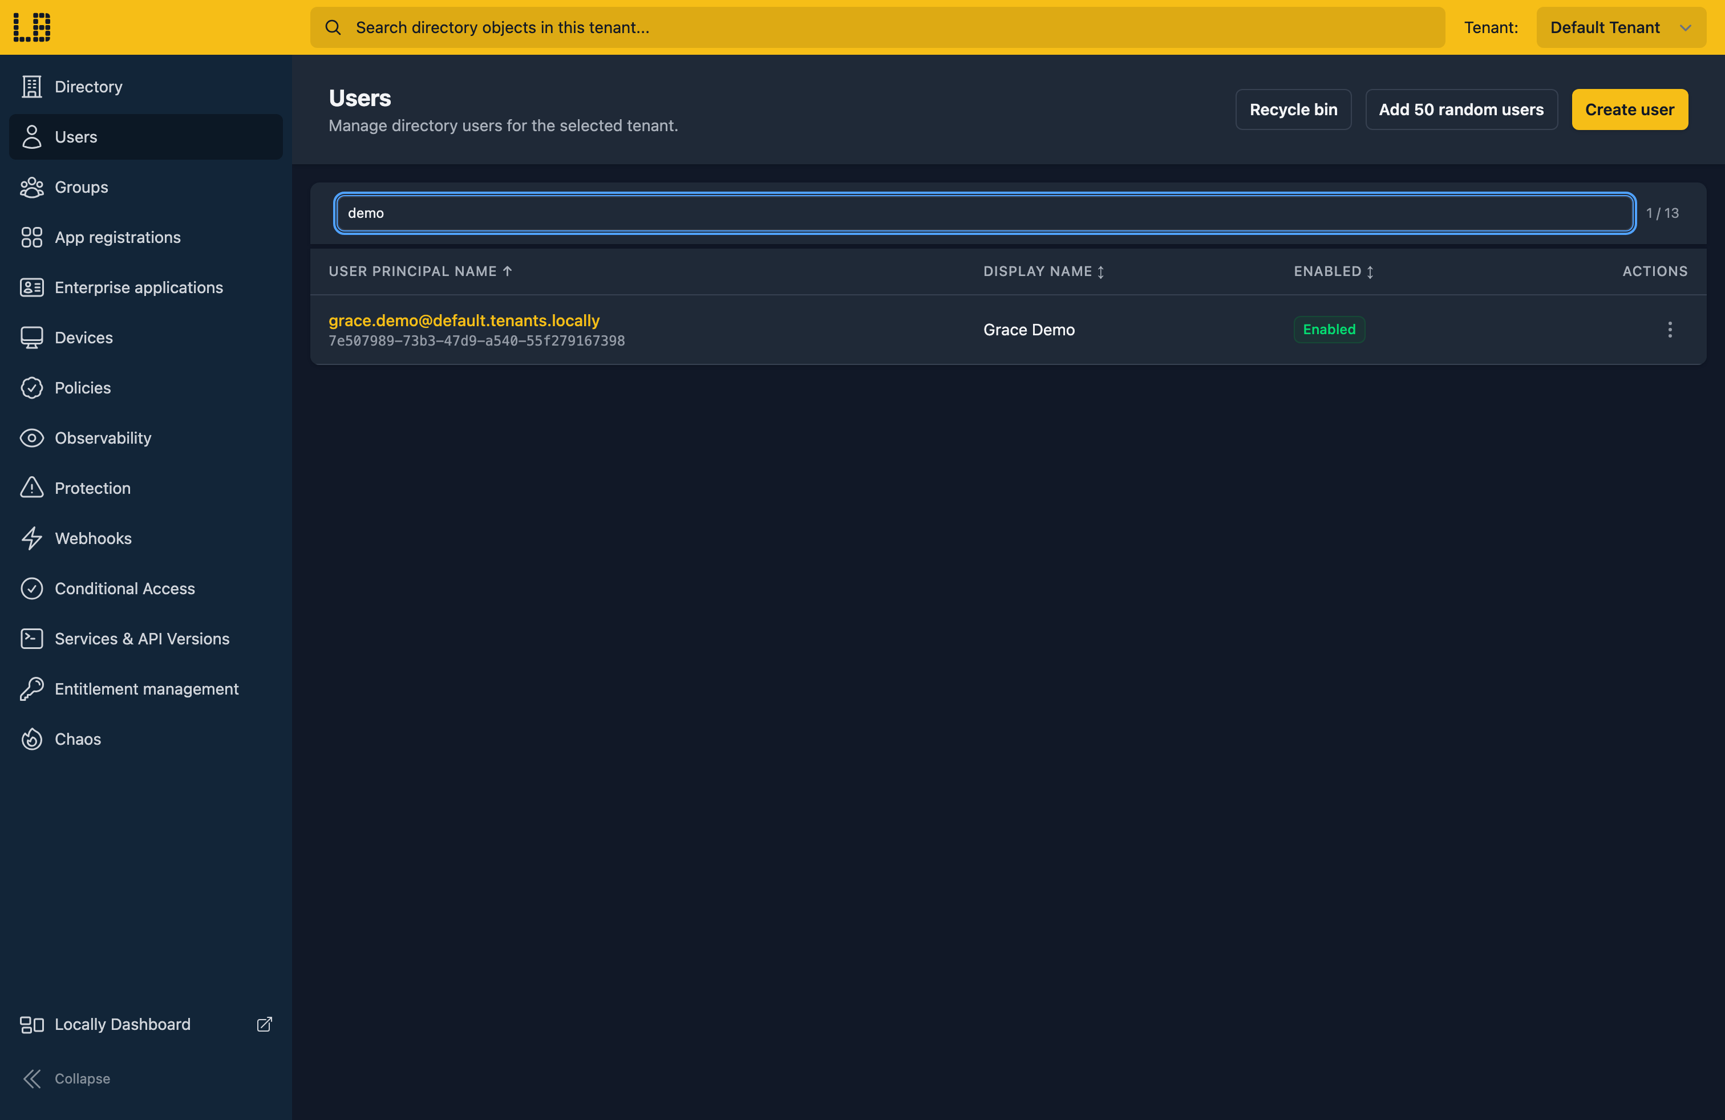Click the Enabled status badge

click(x=1329, y=330)
